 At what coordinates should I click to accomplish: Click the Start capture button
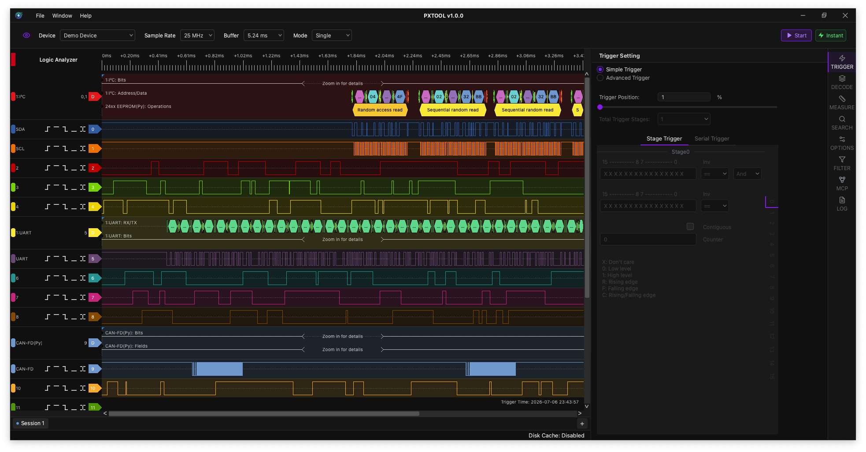796,35
